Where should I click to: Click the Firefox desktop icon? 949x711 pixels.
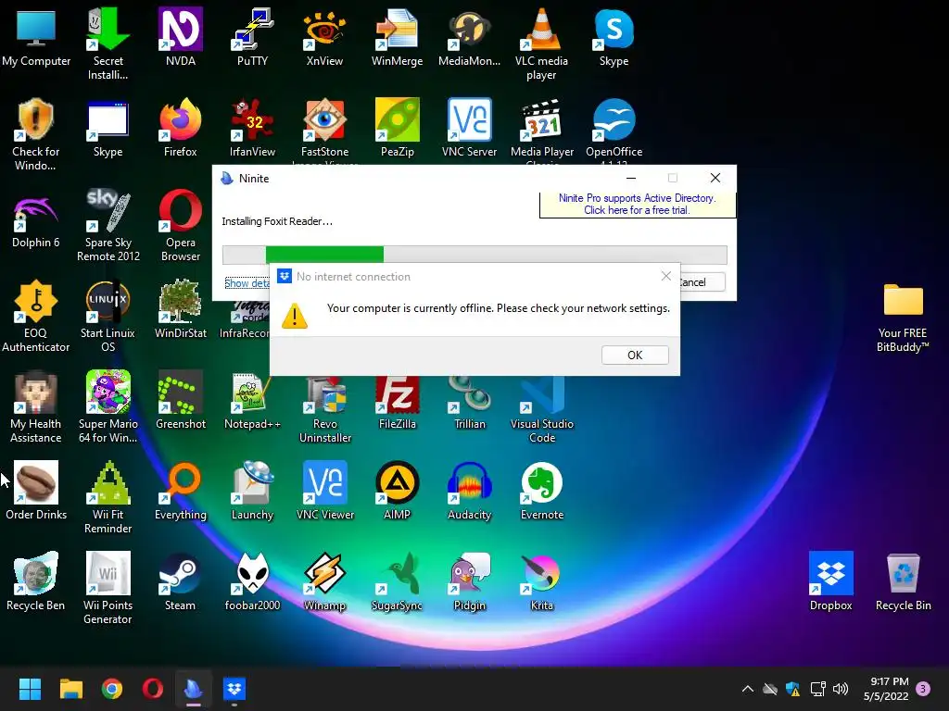[x=181, y=128]
